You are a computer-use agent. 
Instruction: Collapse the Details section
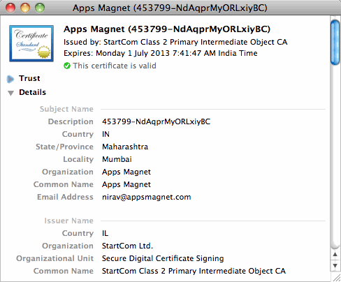click(10, 93)
